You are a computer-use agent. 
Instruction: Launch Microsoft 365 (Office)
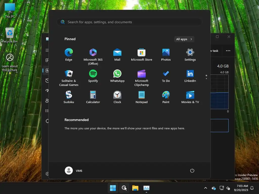coord(93,57)
